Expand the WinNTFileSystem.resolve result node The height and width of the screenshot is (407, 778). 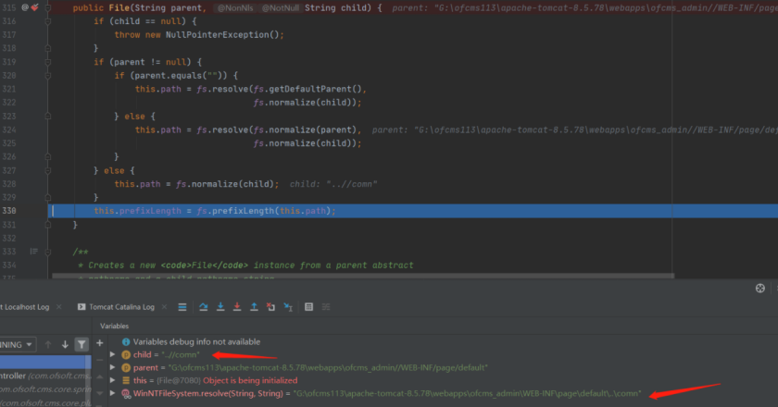113,393
